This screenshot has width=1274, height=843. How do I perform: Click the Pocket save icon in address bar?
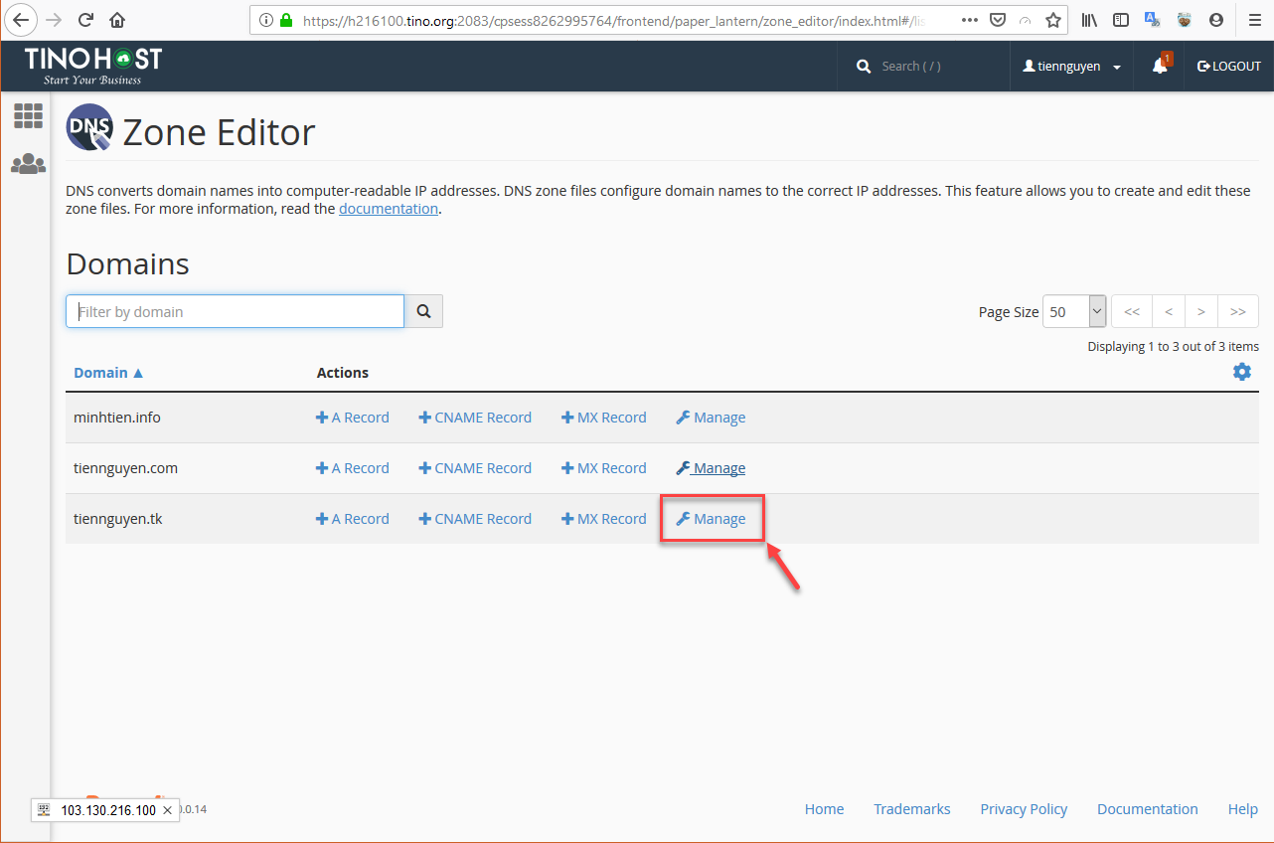click(999, 20)
